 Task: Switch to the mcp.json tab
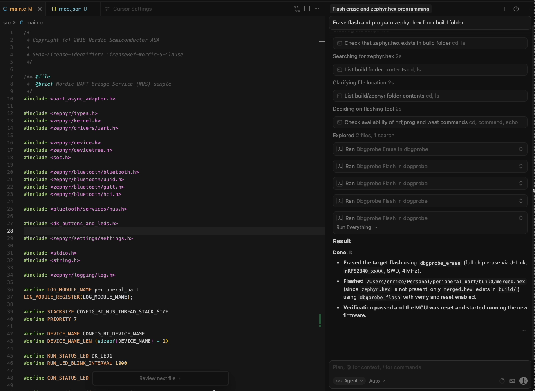(x=70, y=9)
